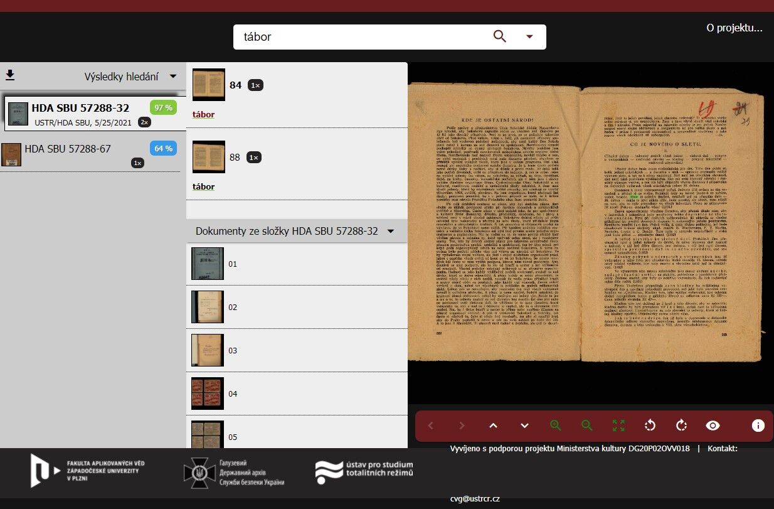The image size is (774, 509).
Task: Go to next page with down chevron
Action: (x=524, y=426)
